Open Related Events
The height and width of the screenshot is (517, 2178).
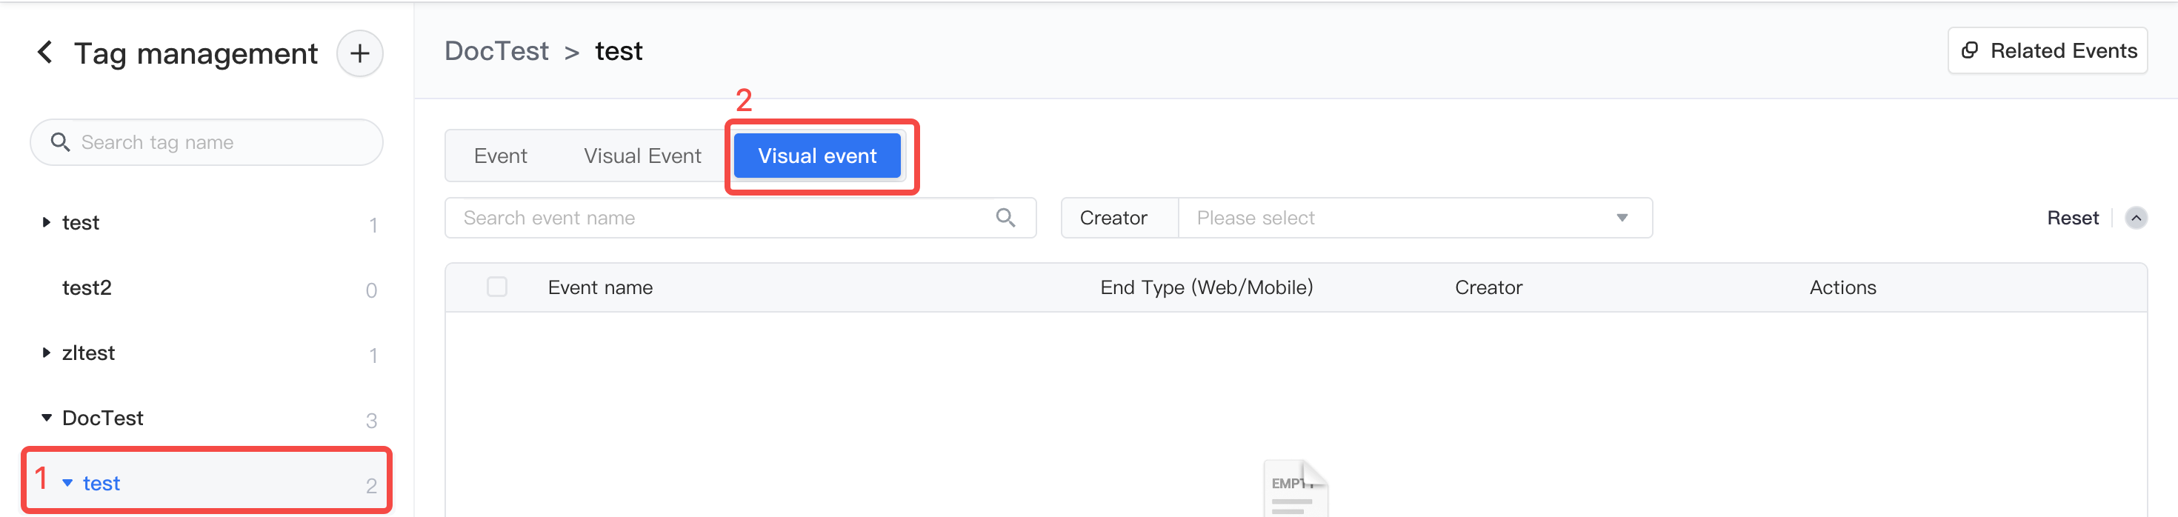click(x=2047, y=50)
